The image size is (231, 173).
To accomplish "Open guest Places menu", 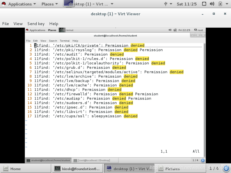I will coord(52,30).
